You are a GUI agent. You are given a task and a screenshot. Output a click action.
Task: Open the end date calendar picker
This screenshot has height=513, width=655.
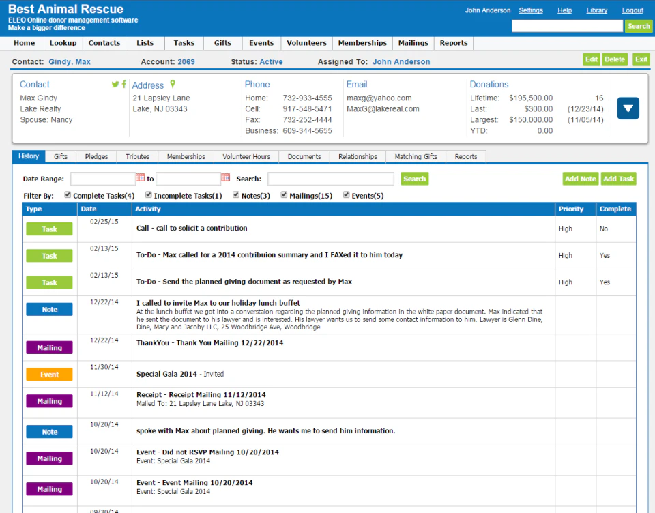226,179
